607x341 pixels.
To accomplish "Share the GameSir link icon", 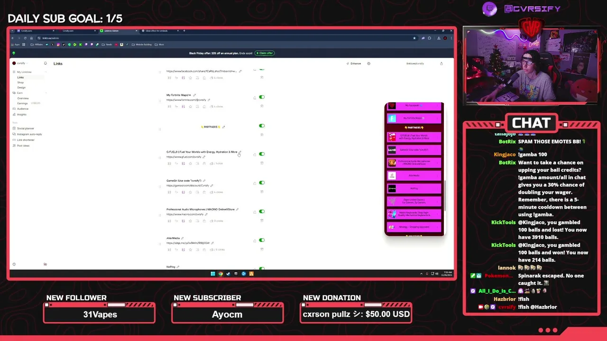I will point(255,183).
